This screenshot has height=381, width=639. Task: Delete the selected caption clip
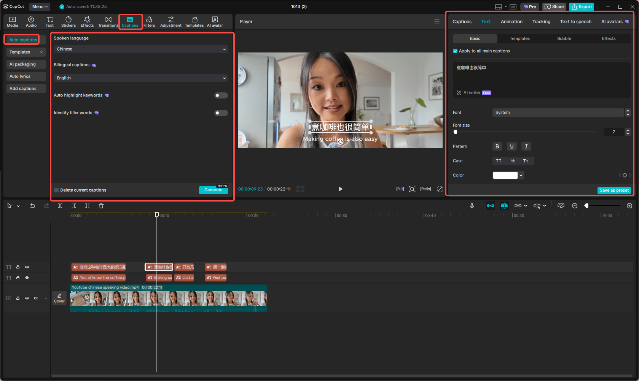tap(101, 206)
